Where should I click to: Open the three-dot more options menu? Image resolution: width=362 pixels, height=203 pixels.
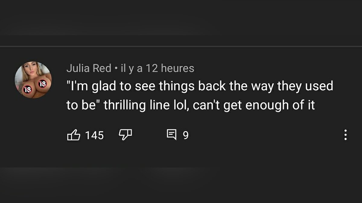(x=345, y=135)
